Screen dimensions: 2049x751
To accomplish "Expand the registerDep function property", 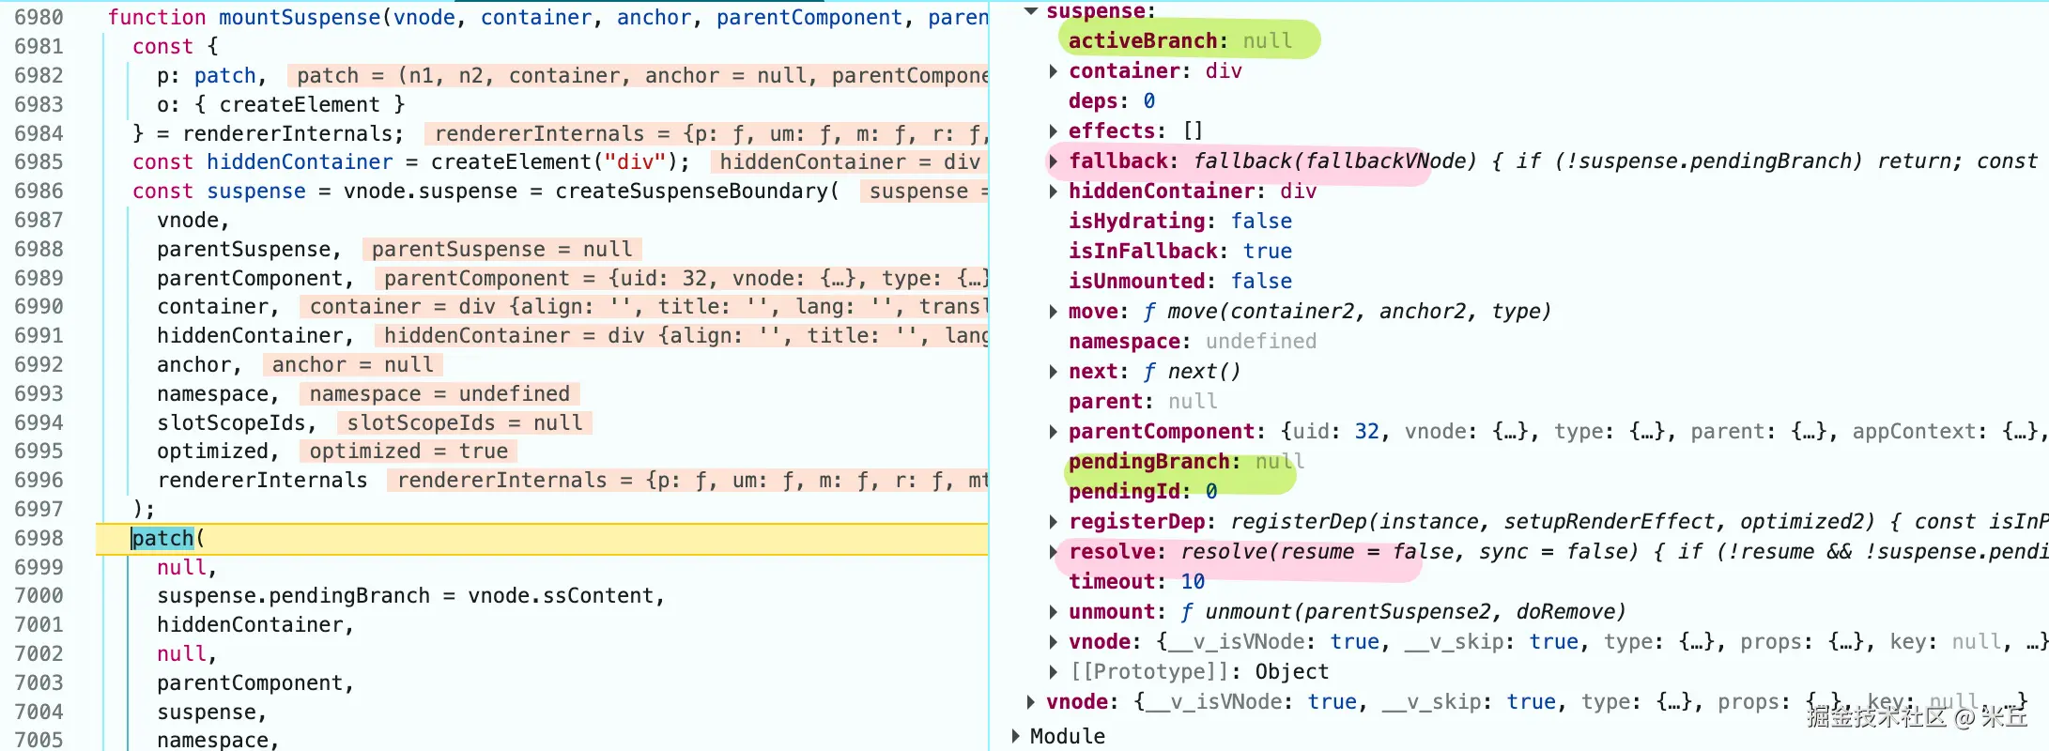I will pyautogui.click(x=1053, y=522).
